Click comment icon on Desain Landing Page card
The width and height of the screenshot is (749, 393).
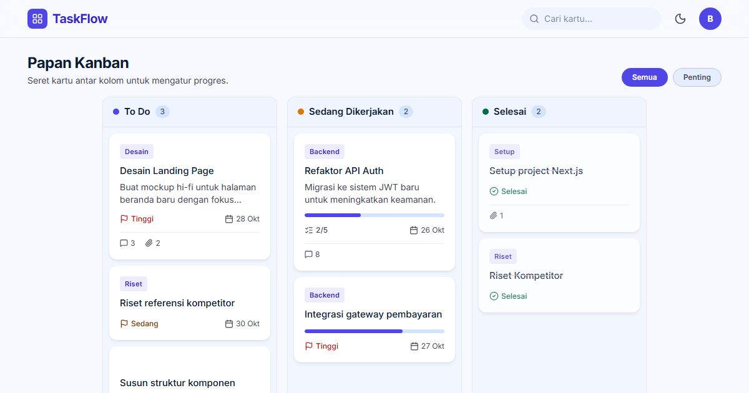pos(124,243)
